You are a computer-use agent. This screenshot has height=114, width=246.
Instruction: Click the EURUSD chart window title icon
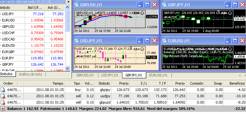(x=164, y=41)
